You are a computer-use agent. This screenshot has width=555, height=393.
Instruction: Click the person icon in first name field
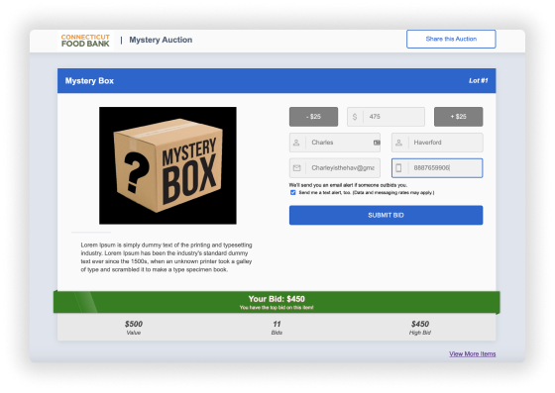(296, 143)
